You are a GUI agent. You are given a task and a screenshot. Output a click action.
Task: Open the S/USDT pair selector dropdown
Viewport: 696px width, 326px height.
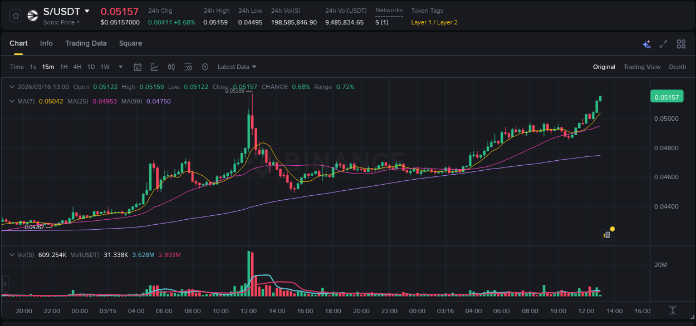click(x=87, y=11)
